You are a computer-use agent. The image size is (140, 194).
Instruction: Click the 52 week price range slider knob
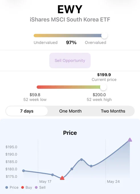coord(103,87)
